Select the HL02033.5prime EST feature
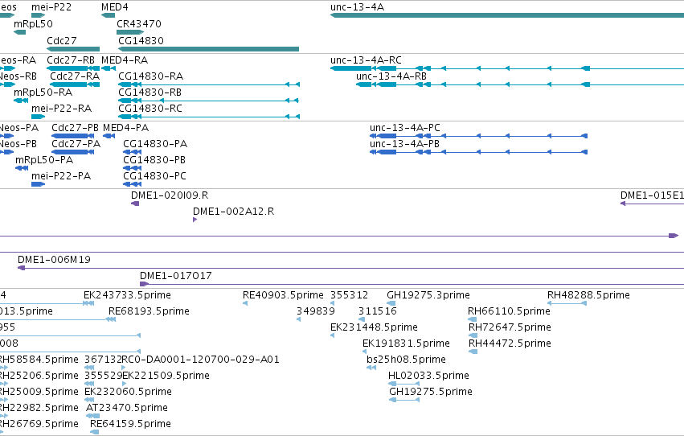The image size is (684, 436). 404,384
